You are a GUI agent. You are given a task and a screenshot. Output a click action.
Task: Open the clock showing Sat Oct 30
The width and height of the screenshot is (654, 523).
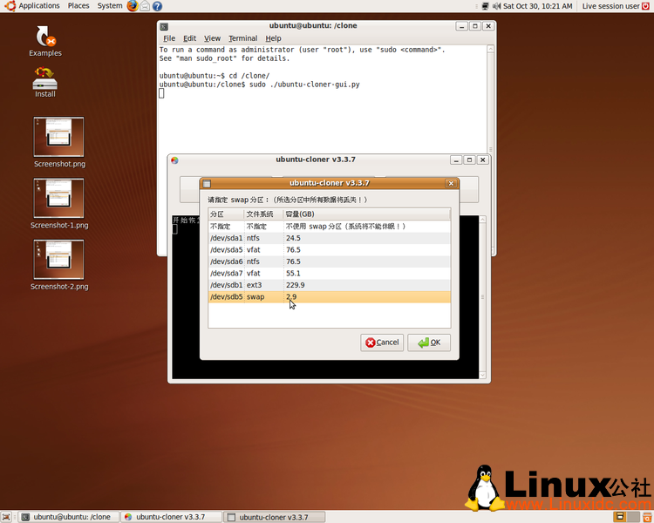pos(538,6)
